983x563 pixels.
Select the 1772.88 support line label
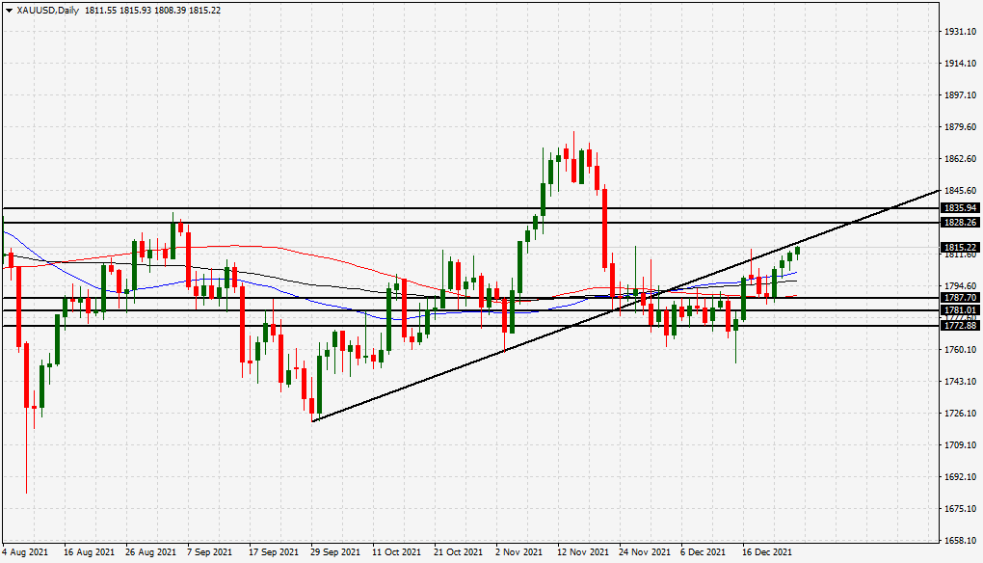click(x=960, y=326)
